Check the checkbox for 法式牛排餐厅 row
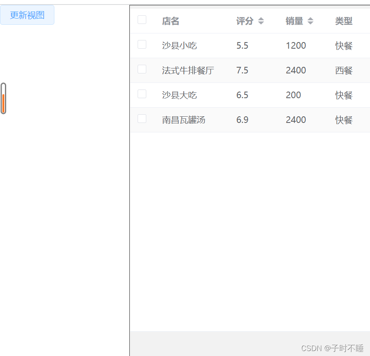 [142, 69]
